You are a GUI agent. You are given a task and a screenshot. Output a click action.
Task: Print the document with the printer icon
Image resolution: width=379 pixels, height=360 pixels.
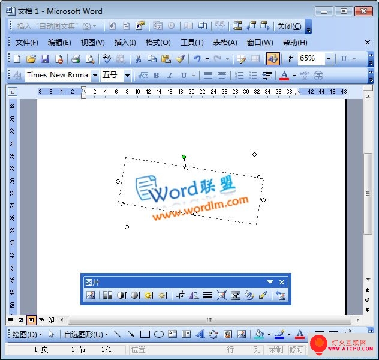coord(76,59)
